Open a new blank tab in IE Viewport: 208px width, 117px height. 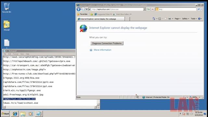click(x=127, y=19)
